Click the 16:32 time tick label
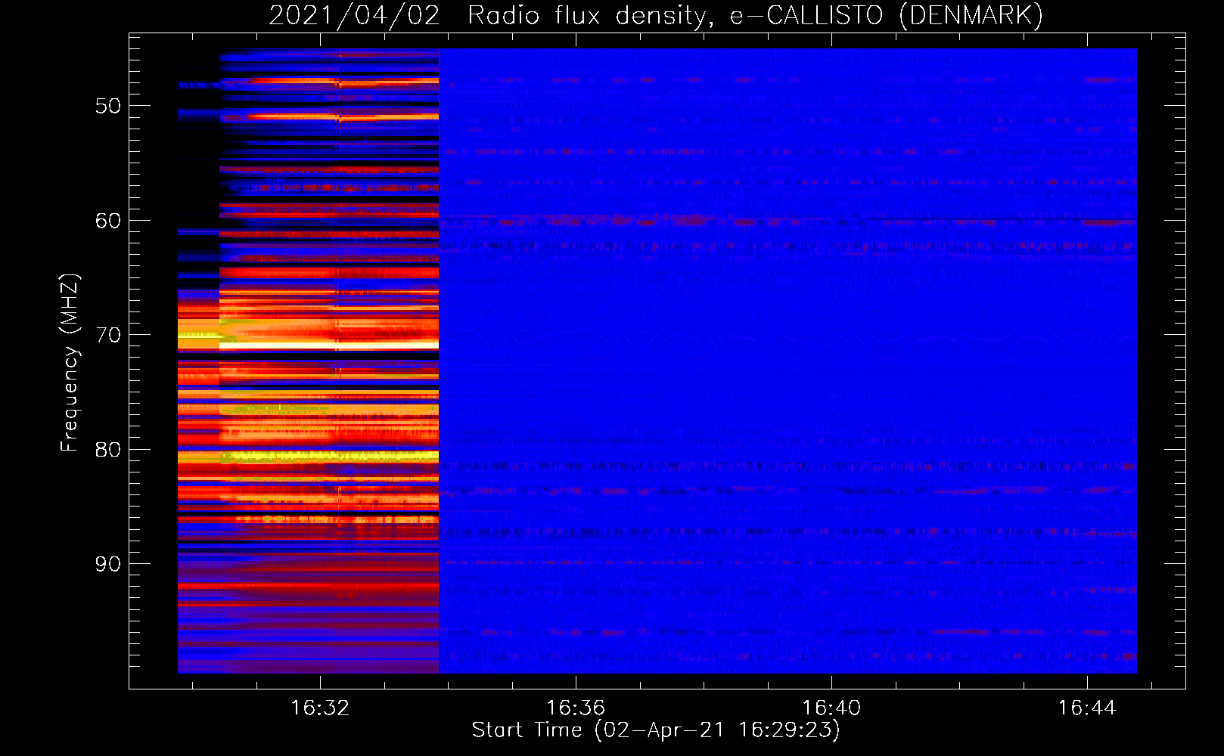This screenshot has height=756, width=1224. coord(320,708)
